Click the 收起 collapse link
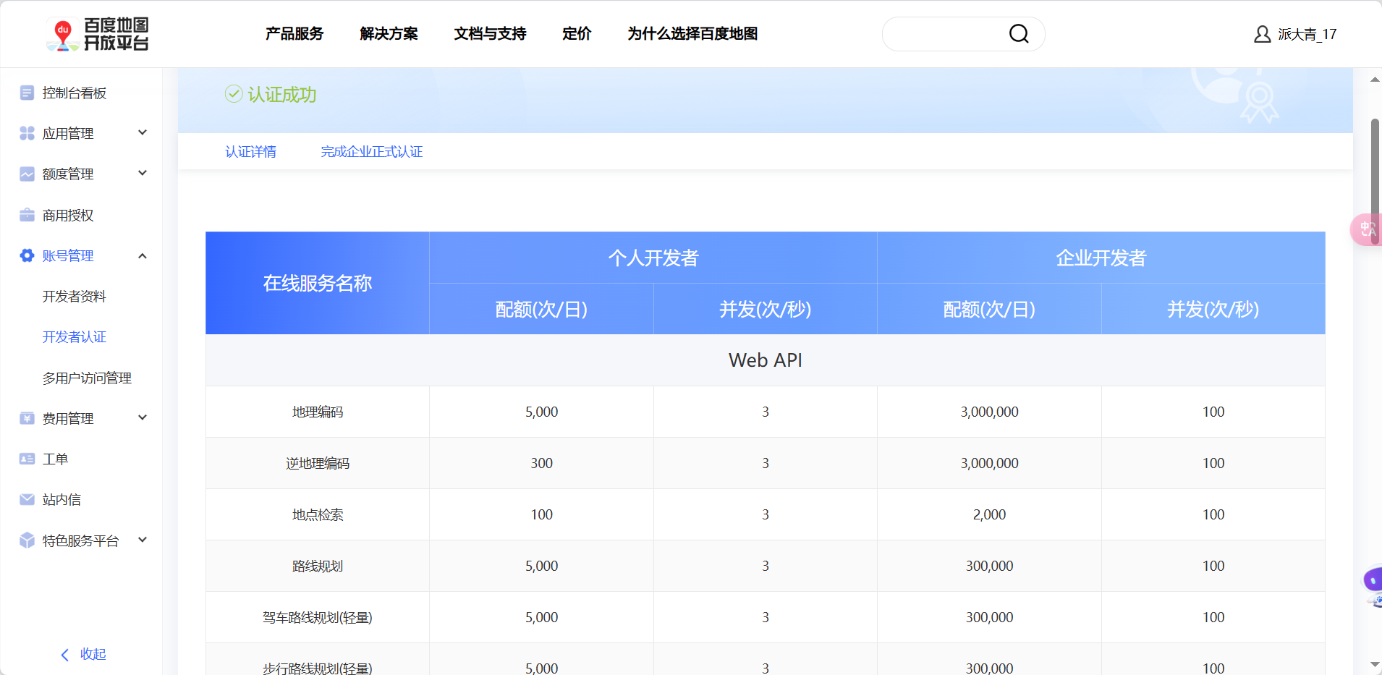This screenshot has width=1382, height=675. (x=93, y=654)
